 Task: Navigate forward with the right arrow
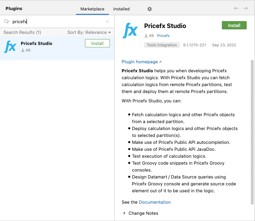coord(245,8)
